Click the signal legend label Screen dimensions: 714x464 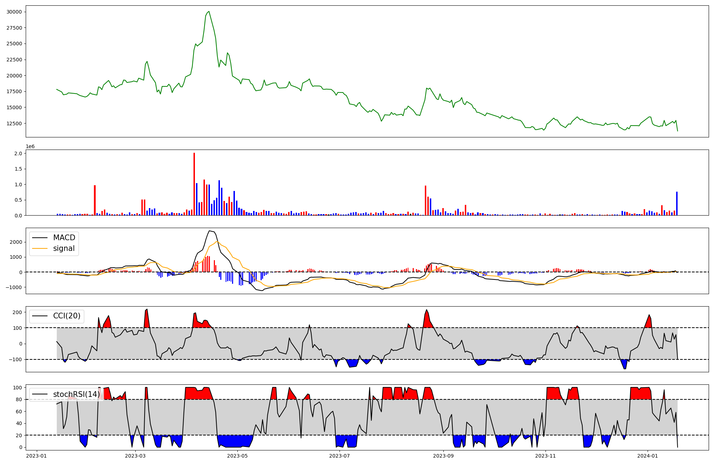point(64,248)
